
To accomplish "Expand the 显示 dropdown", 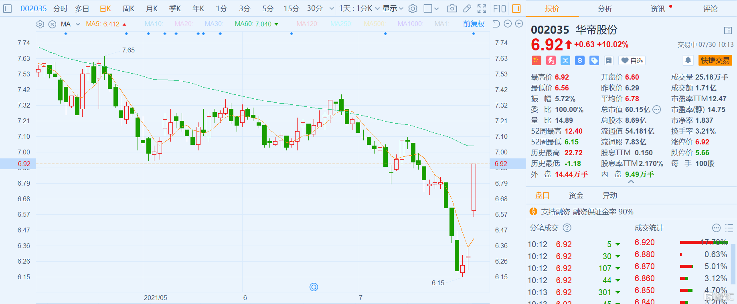I will [393, 8].
